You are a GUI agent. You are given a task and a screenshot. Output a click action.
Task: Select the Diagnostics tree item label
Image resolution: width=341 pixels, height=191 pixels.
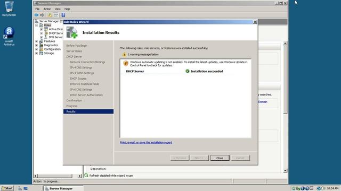(x=51, y=45)
